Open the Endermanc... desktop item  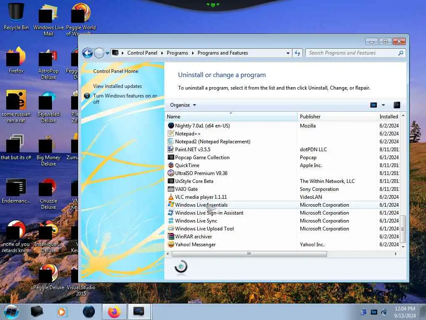(x=16, y=190)
